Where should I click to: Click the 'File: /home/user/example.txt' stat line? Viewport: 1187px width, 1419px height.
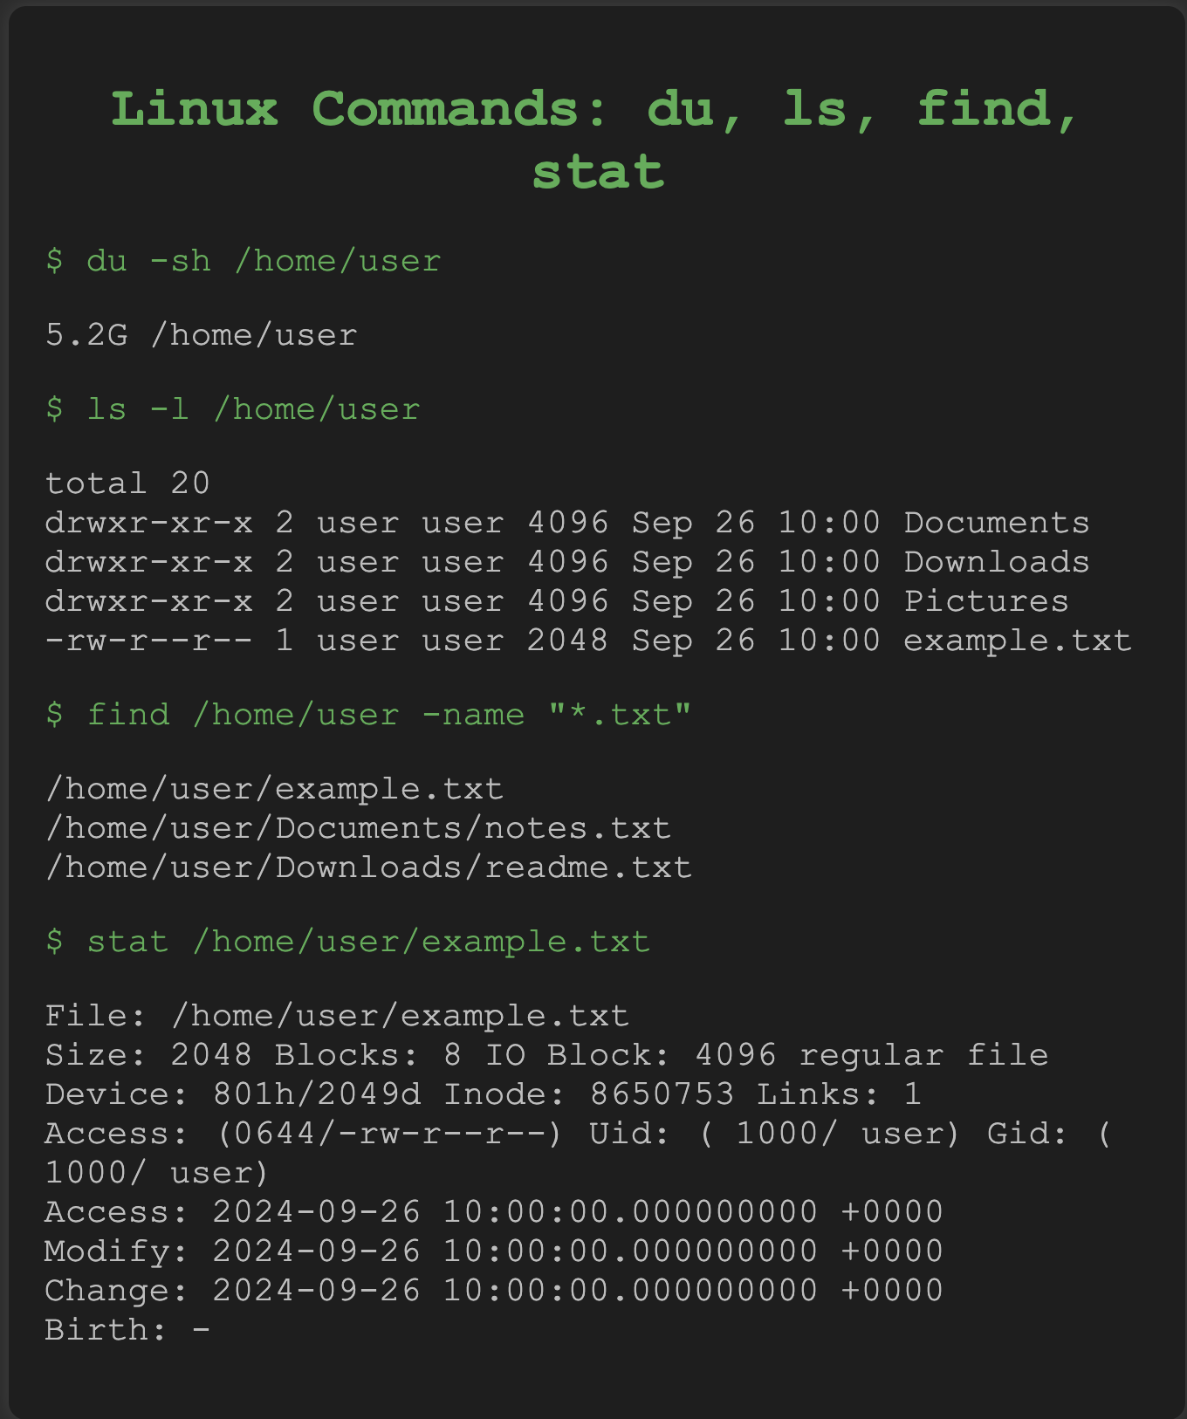tap(338, 1016)
